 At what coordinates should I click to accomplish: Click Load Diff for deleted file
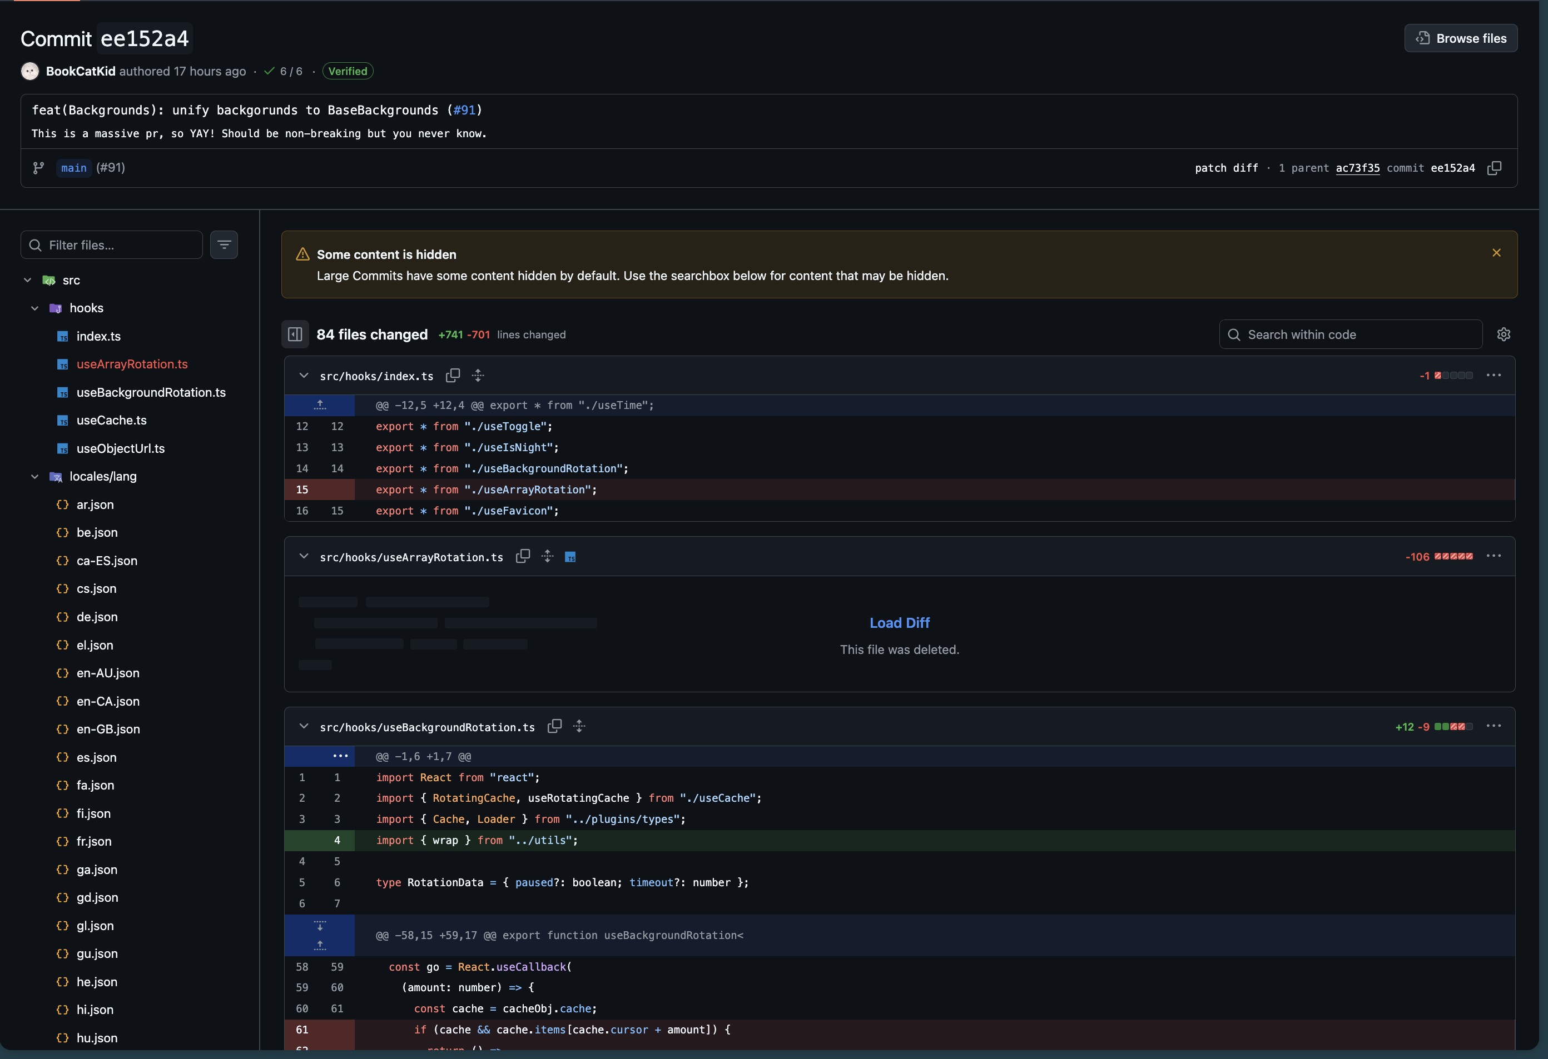(899, 623)
